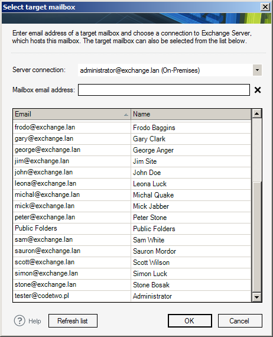The width and height of the screenshot is (273, 337).
Task: Click the scrollbar up arrow
Action: [256, 114]
